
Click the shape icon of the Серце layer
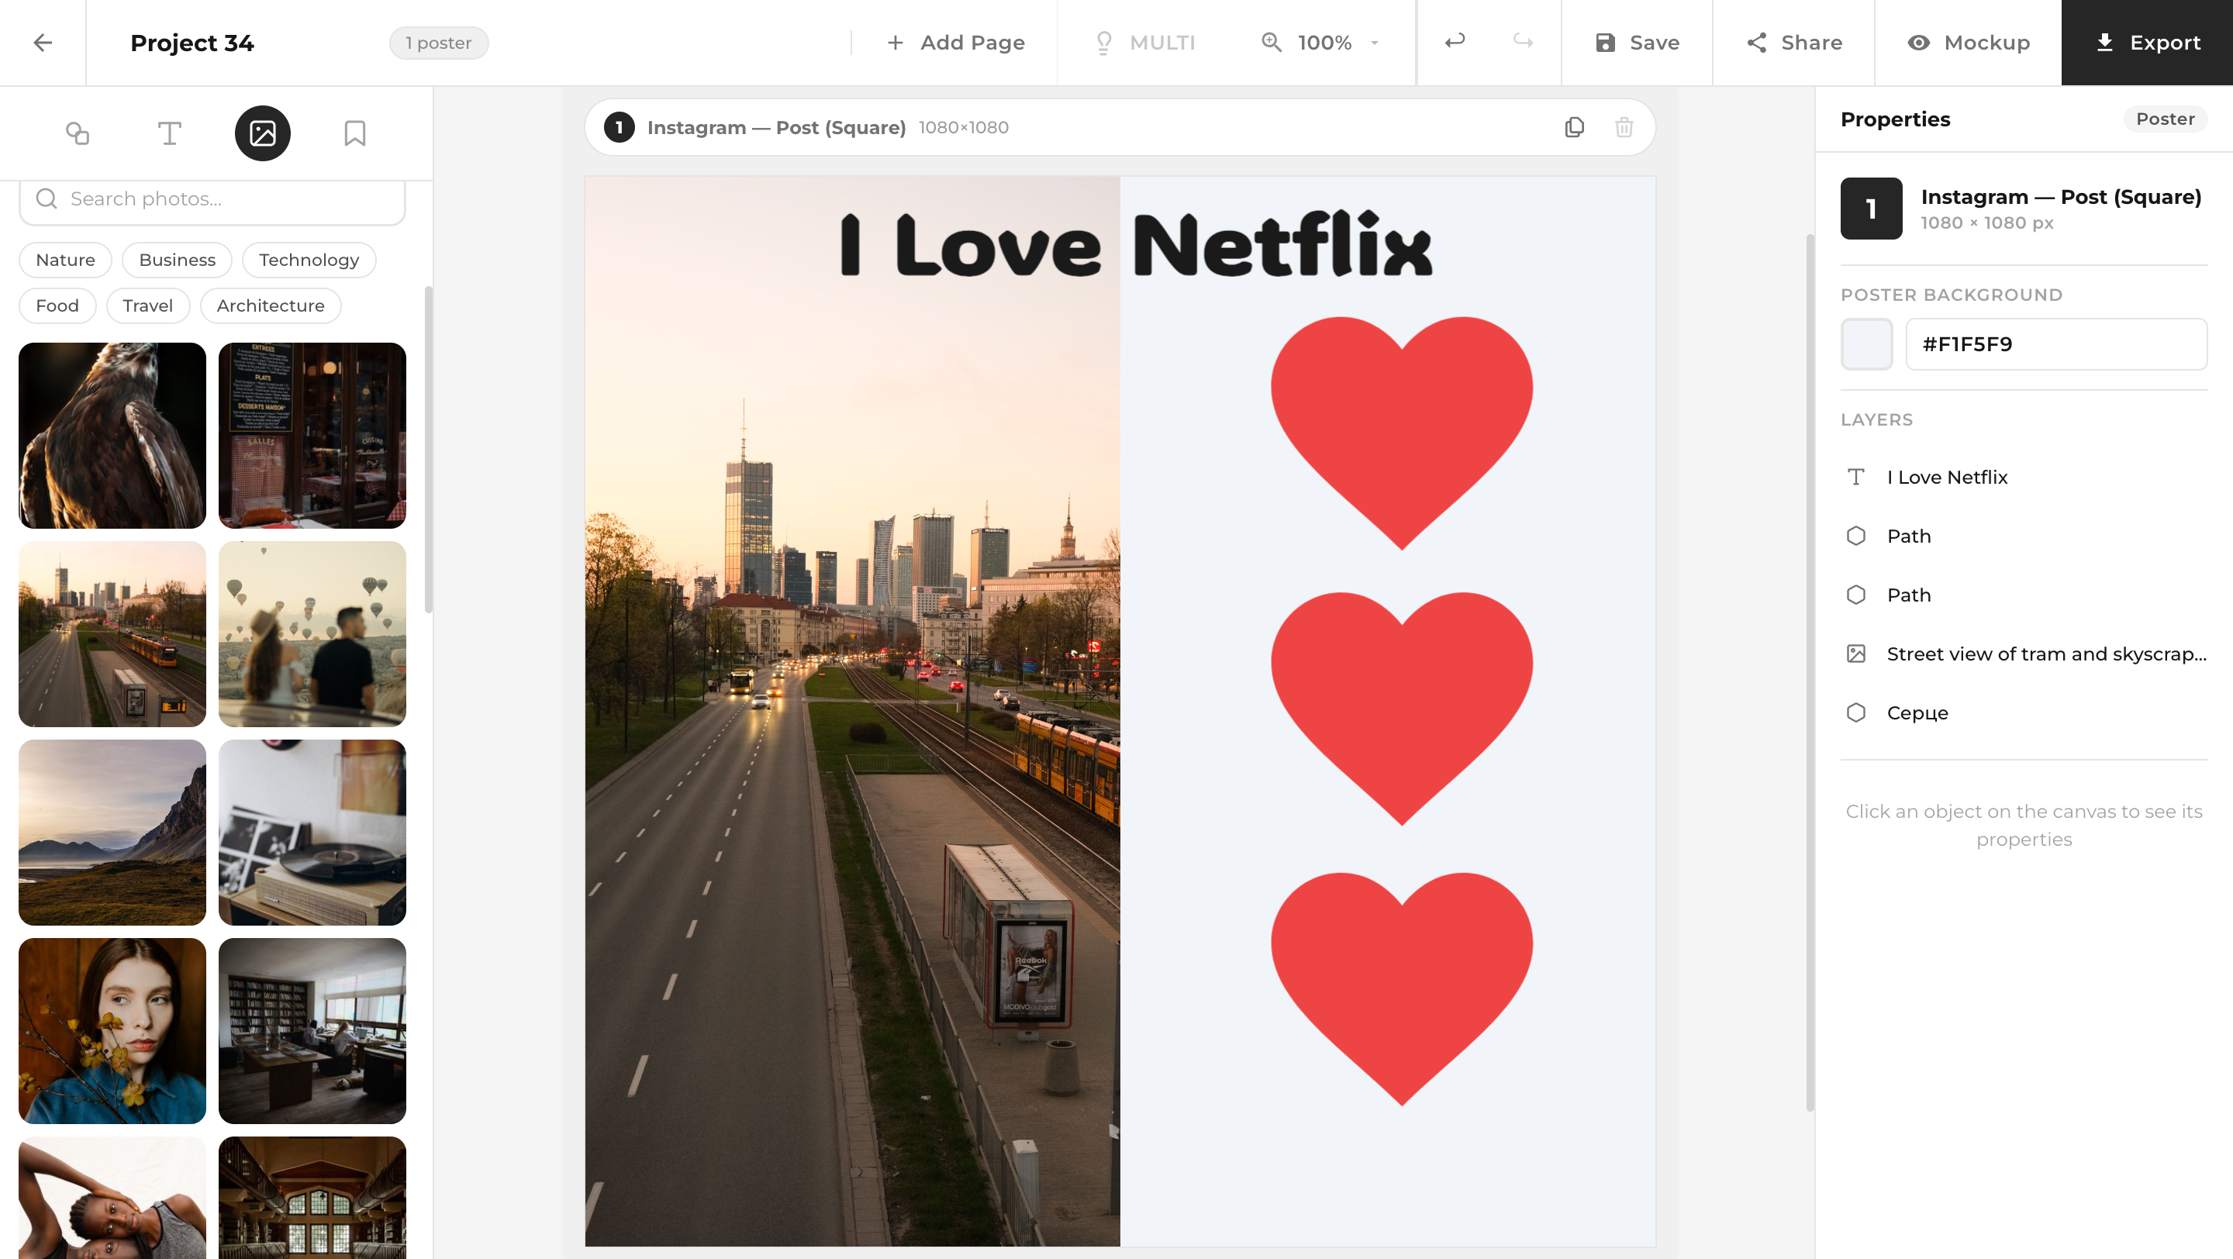click(1856, 712)
